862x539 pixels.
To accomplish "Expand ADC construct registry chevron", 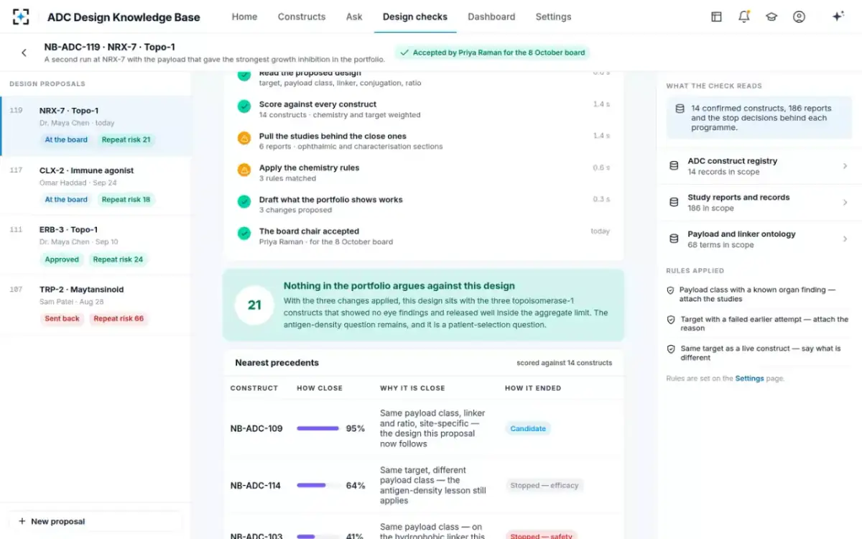I will [845, 166].
